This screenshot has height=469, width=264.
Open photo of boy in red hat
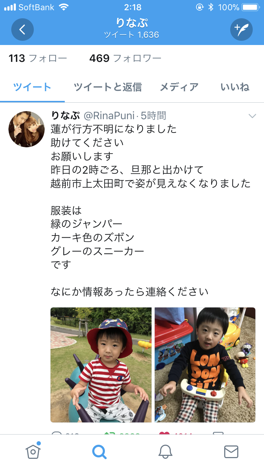point(101,365)
